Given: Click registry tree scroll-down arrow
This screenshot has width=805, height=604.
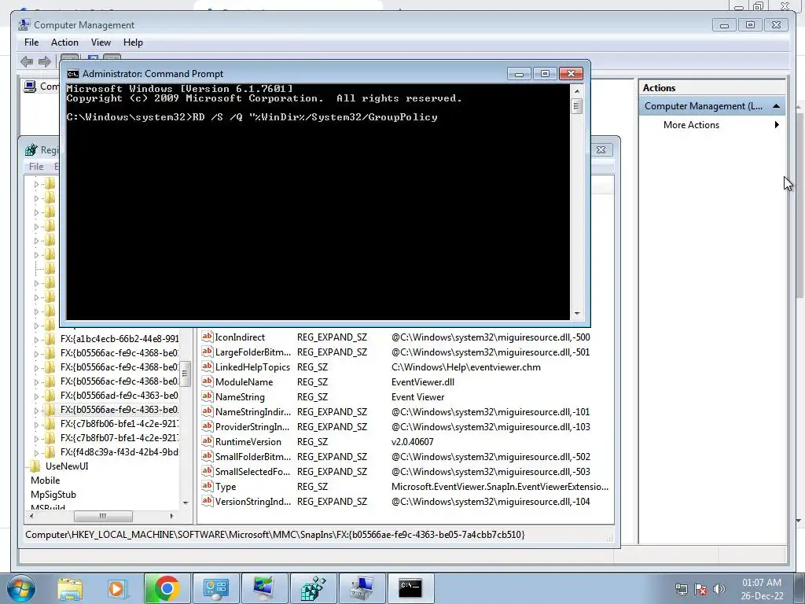Looking at the screenshot, I should pyautogui.click(x=186, y=503).
